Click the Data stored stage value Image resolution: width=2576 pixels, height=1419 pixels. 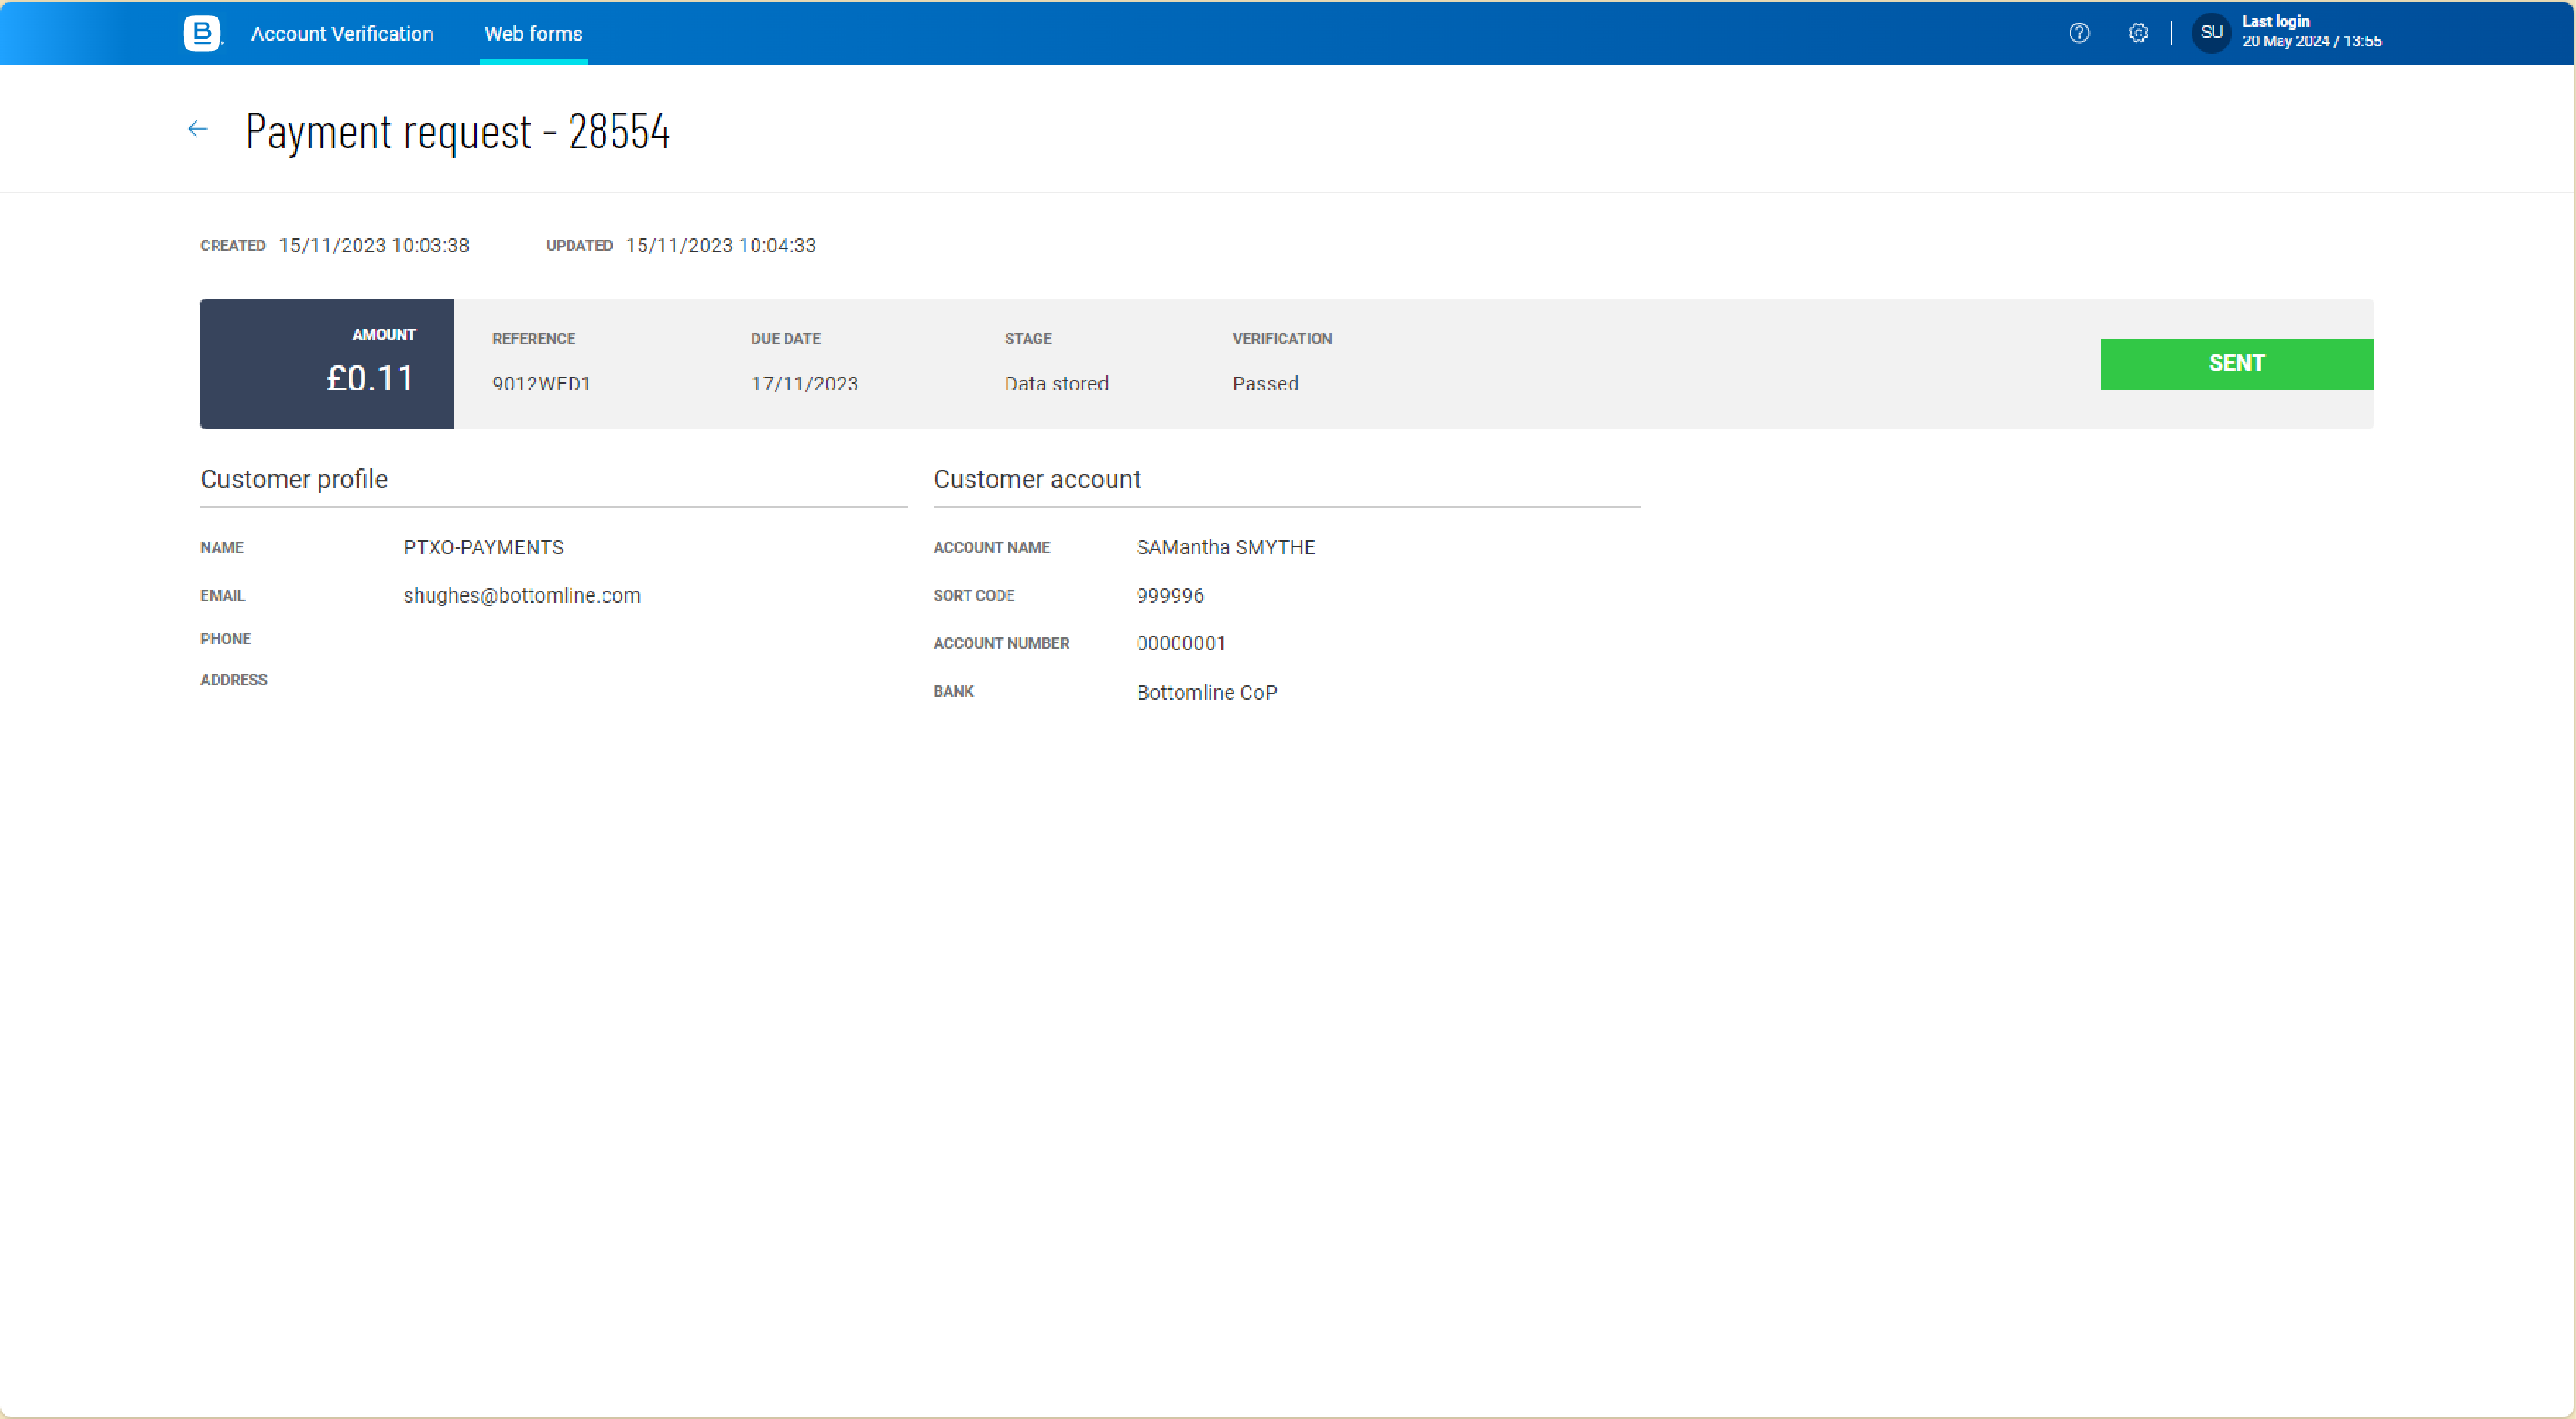[x=1056, y=384]
